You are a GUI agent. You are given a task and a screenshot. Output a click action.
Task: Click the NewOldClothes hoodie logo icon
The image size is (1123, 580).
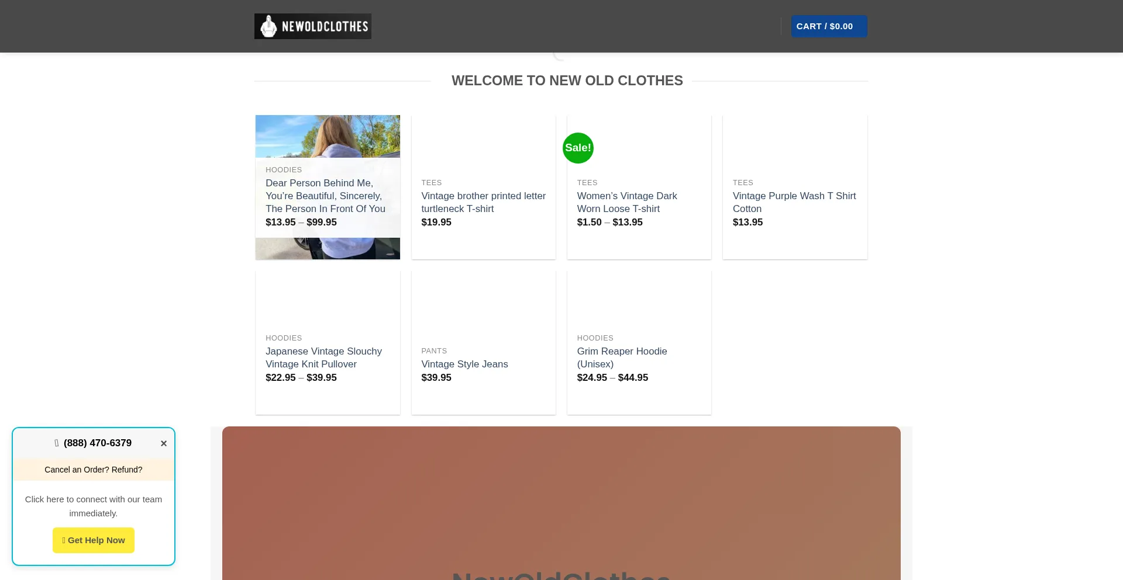click(x=268, y=26)
